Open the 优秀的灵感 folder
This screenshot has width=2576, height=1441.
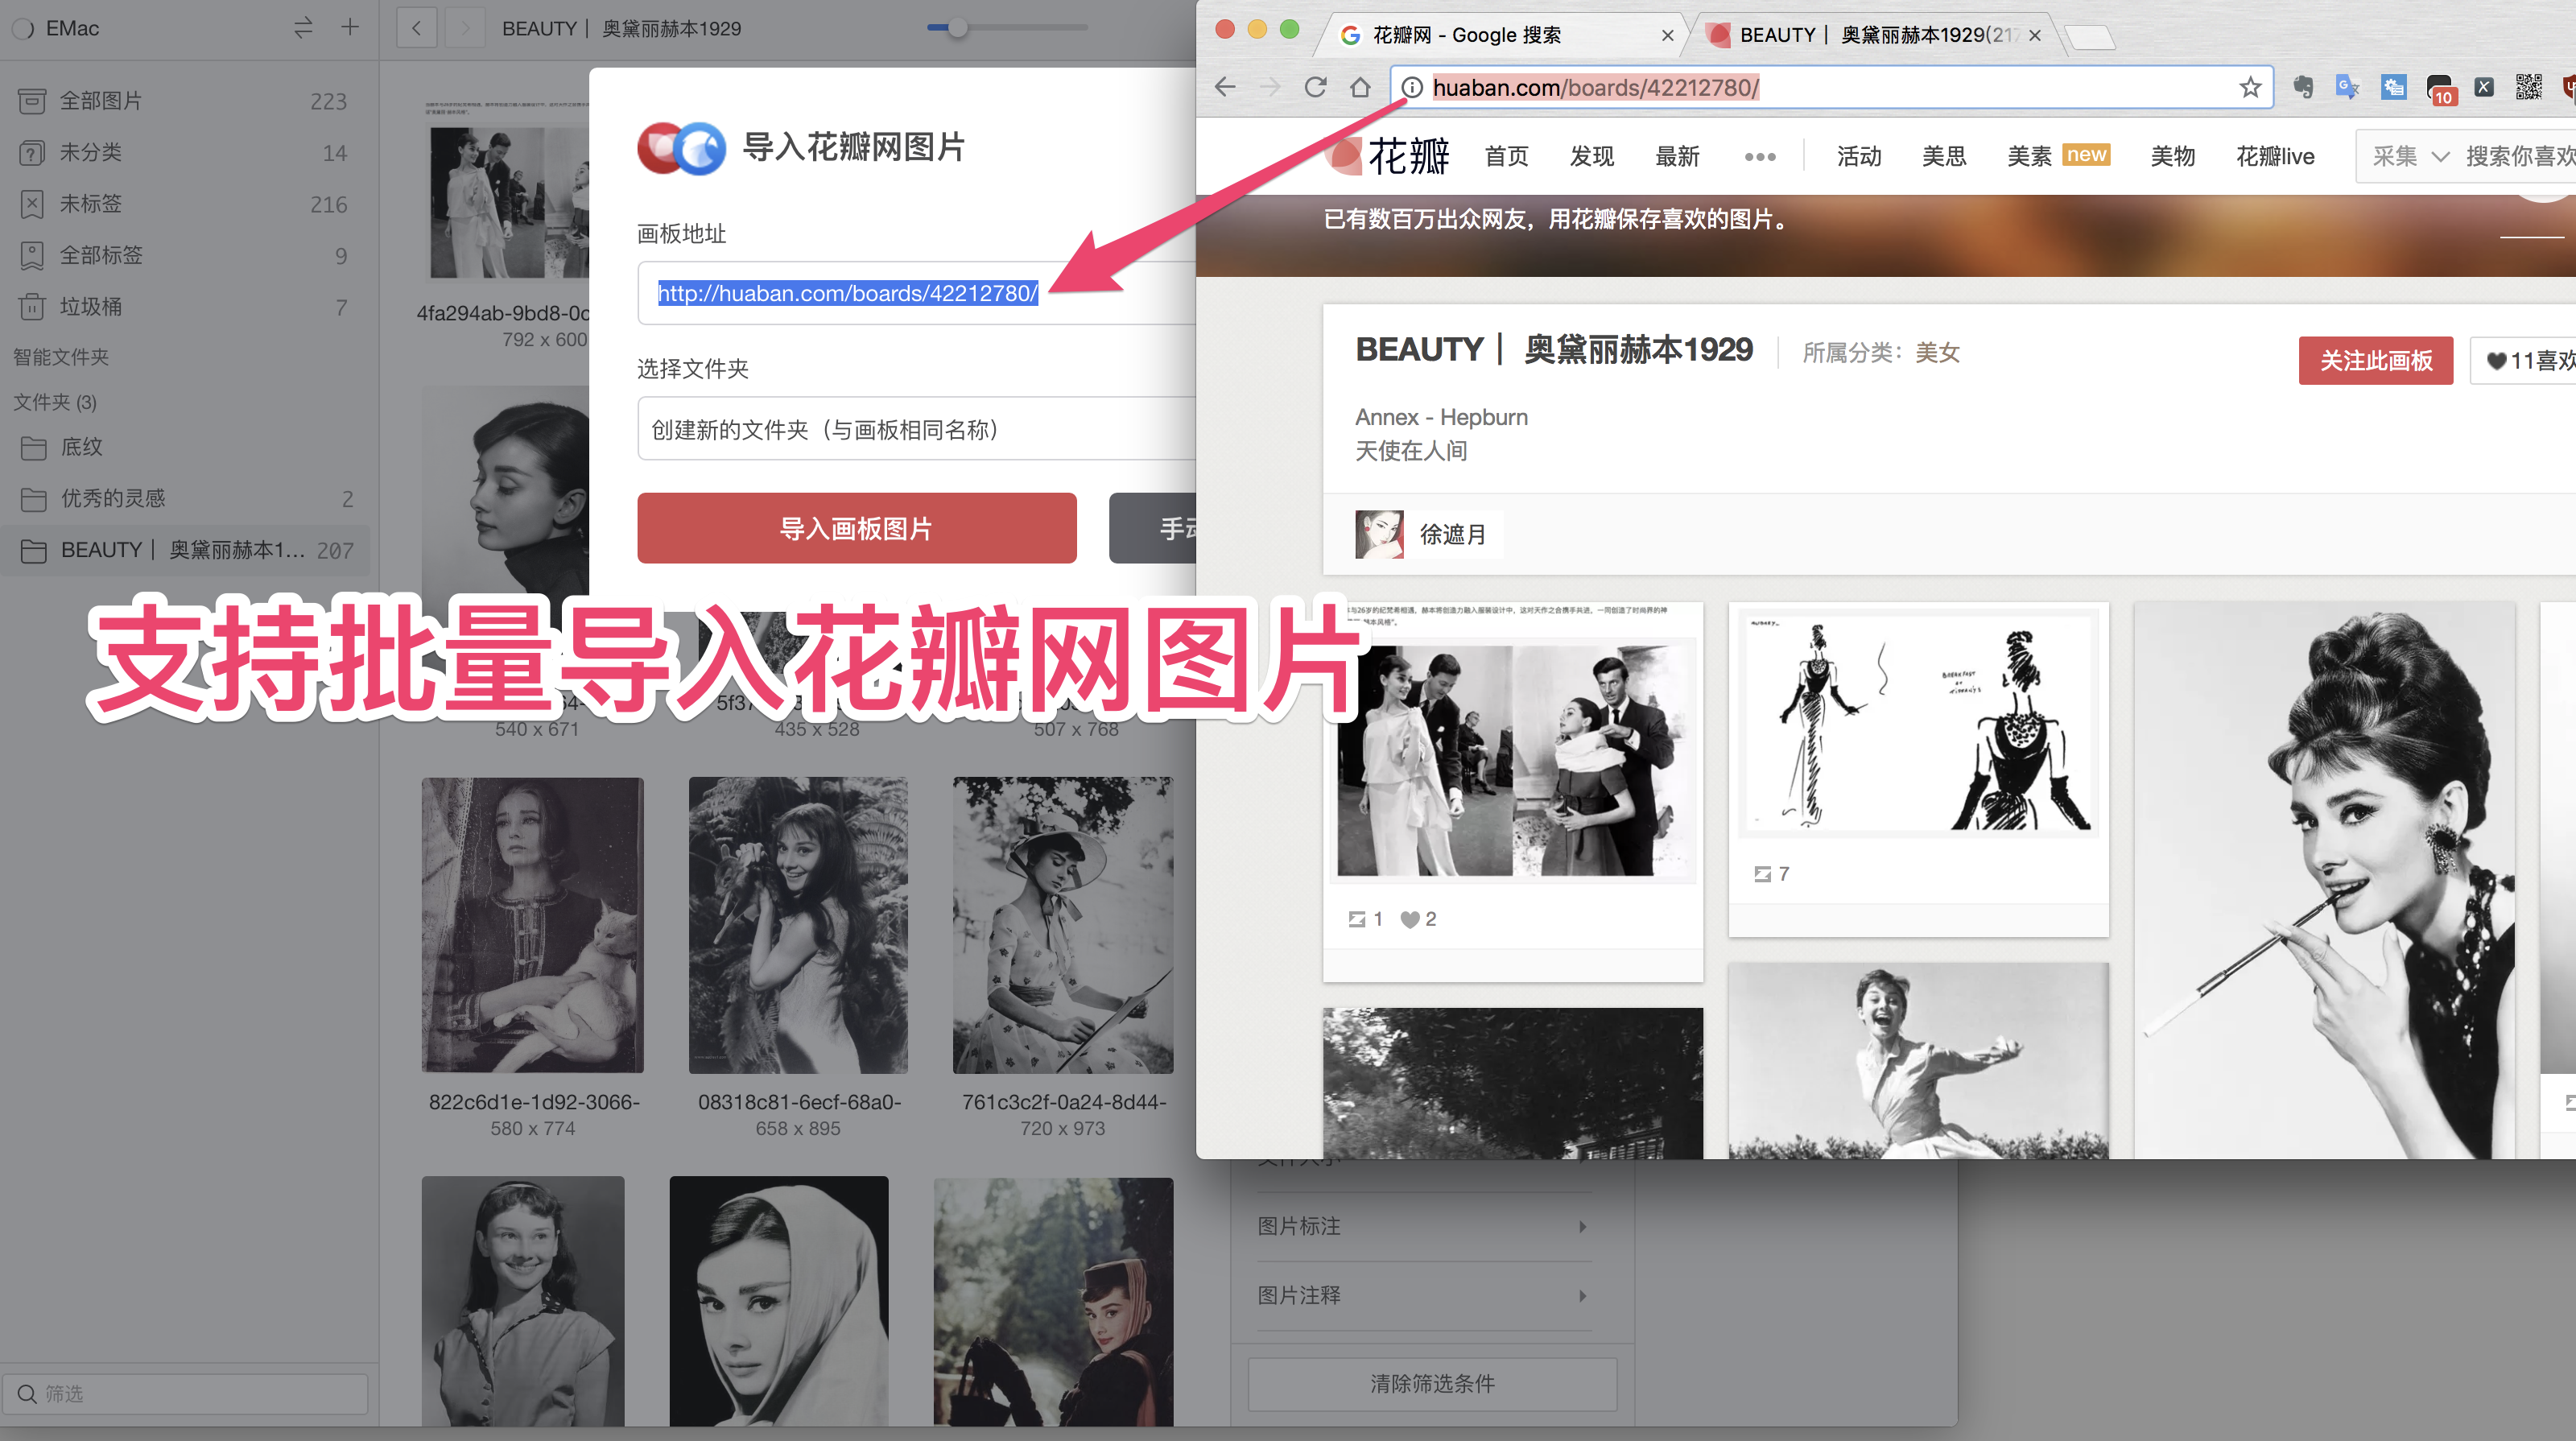click(112, 498)
